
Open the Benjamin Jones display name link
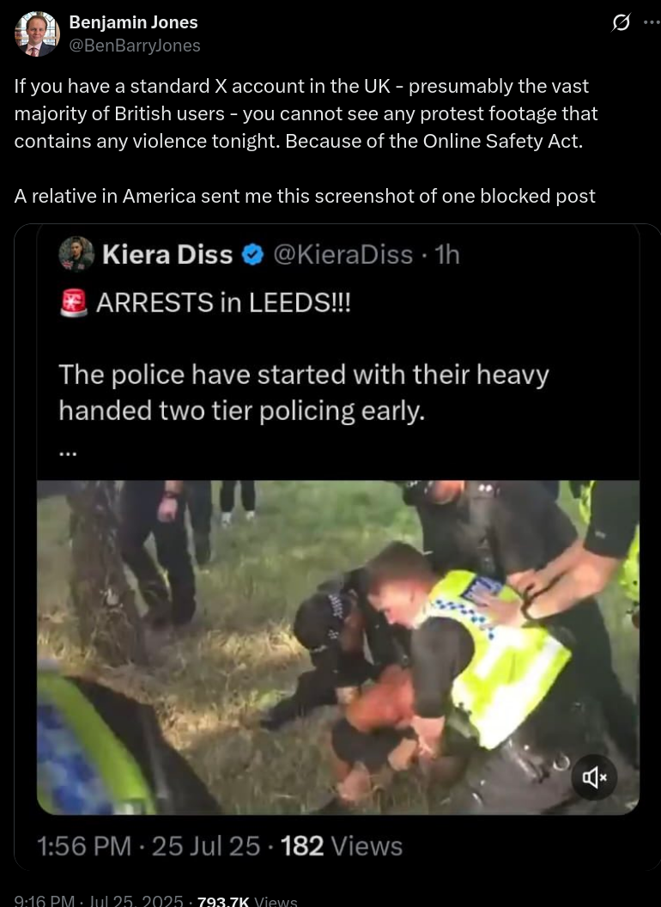click(x=133, y=22)
